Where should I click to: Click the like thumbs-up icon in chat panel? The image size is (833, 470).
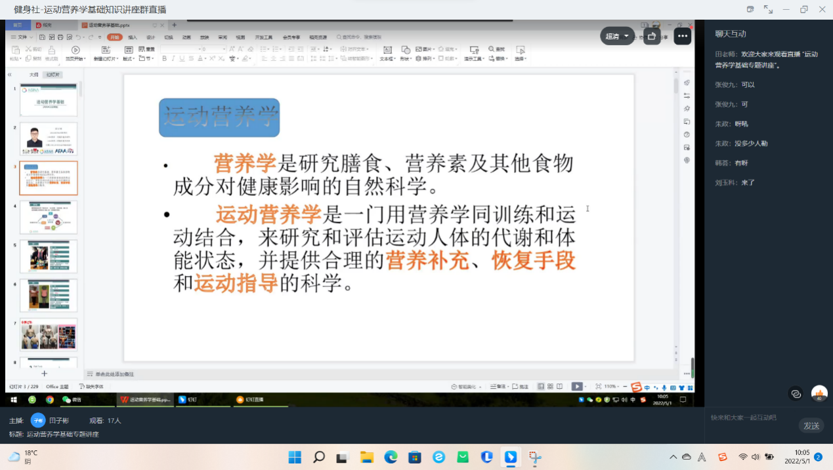coord(819,393)
